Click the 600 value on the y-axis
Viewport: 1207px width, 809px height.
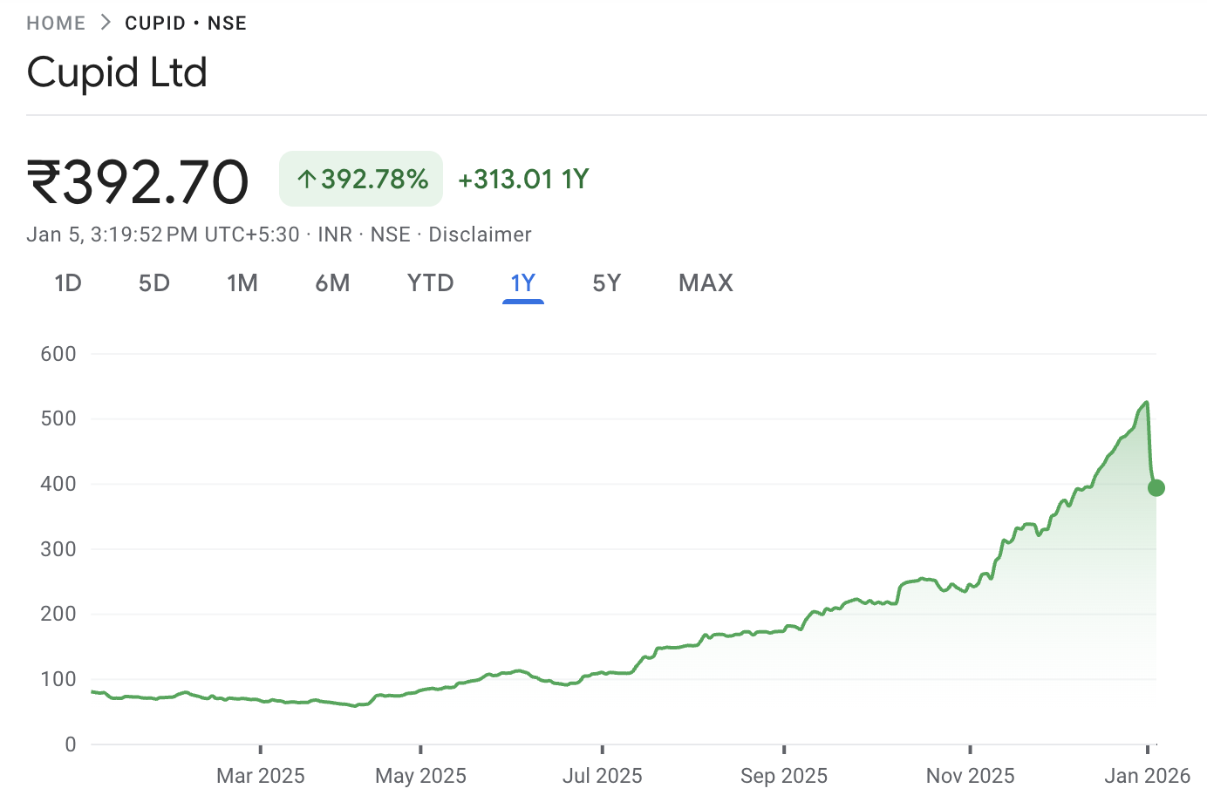58,353
